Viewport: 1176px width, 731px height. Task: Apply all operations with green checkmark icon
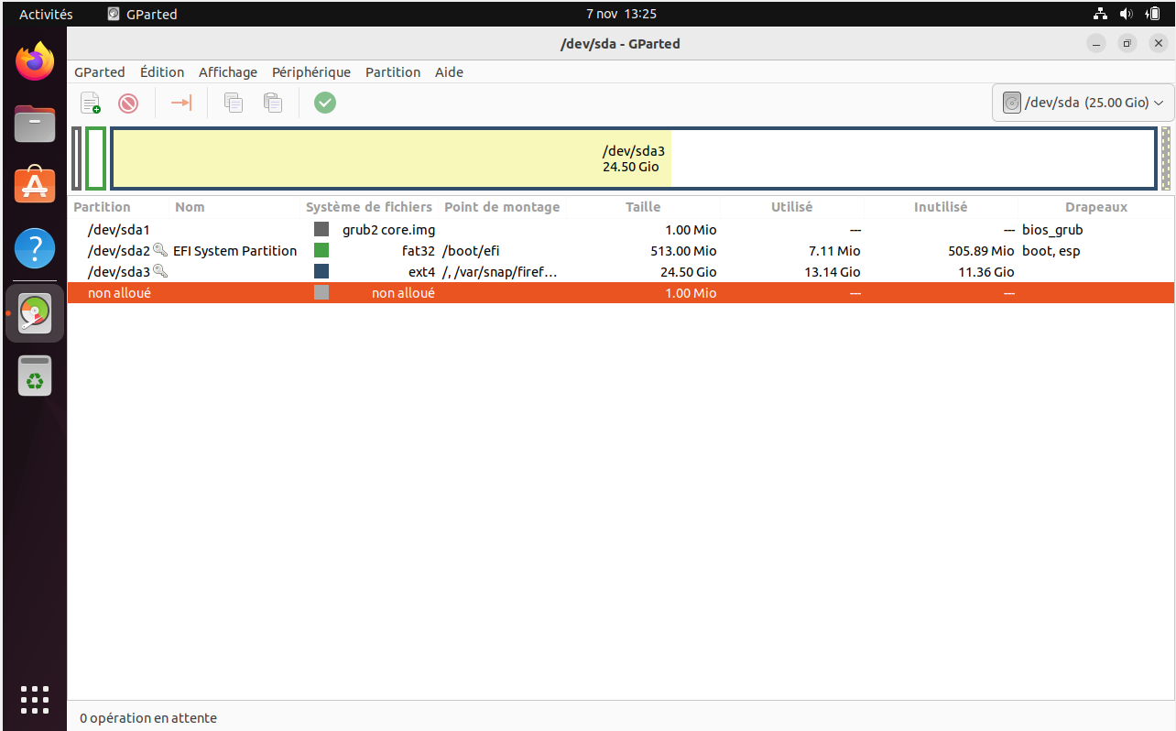(325, 103)
